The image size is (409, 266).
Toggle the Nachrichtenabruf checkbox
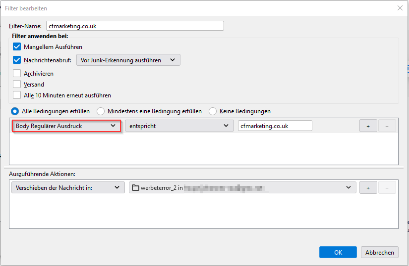tap(17, 60)
